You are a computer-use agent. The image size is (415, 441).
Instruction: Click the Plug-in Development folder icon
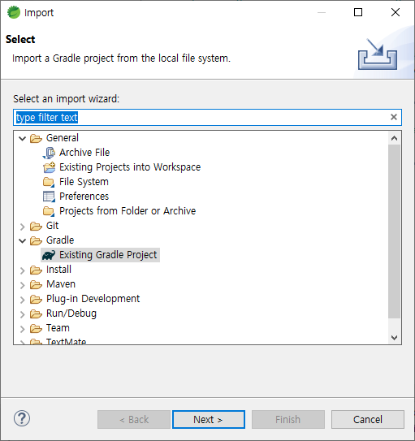pos(36,299)
